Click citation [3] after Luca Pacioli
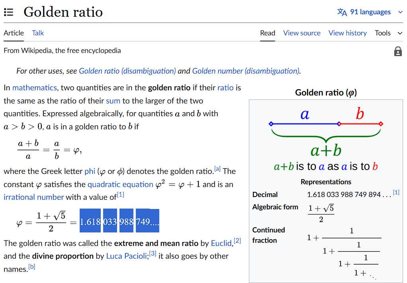 [153, 254]
